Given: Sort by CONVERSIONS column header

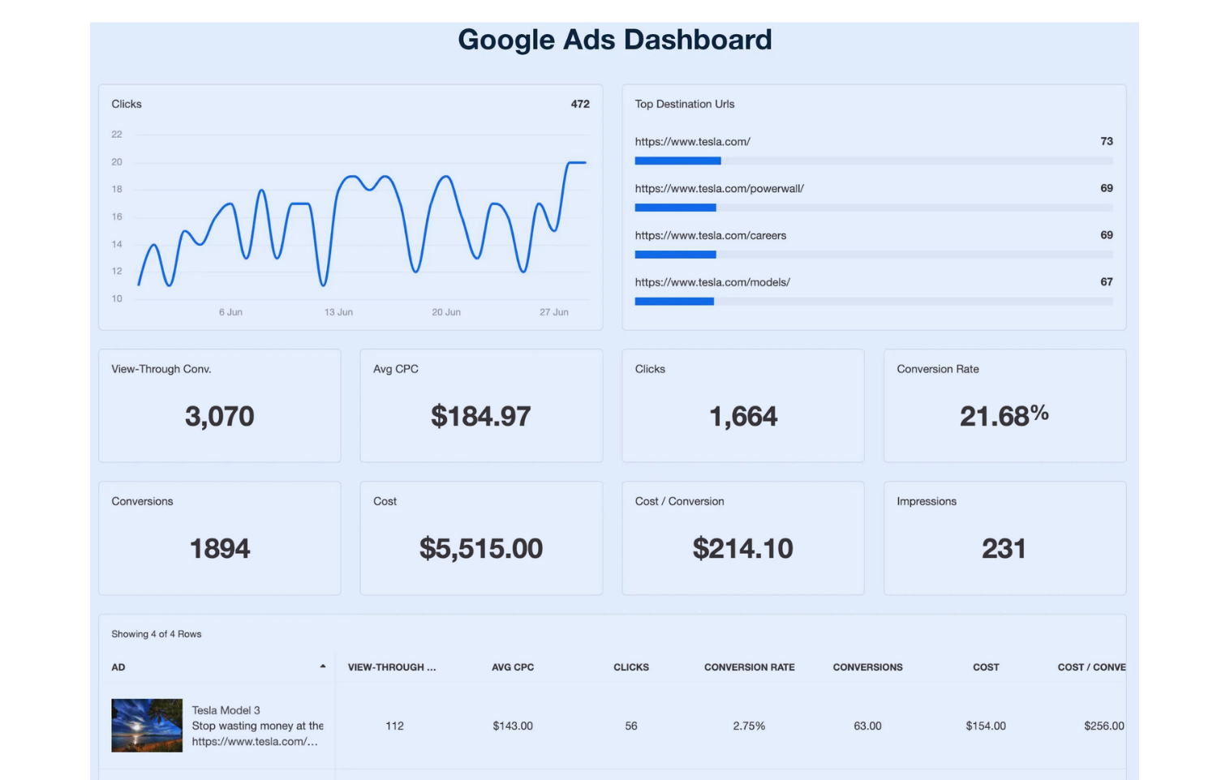Looking at the screenshot, I should click(867, 667).
